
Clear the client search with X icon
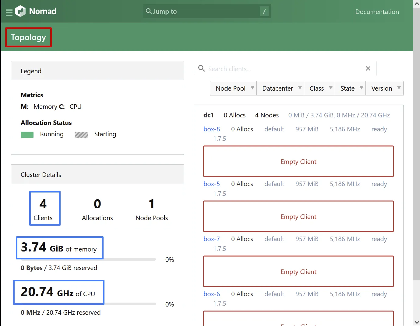coord(368,68)
